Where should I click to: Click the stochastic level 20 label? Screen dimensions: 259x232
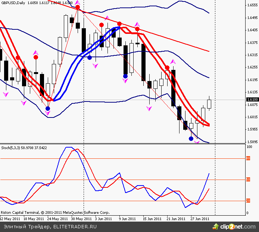248,201
